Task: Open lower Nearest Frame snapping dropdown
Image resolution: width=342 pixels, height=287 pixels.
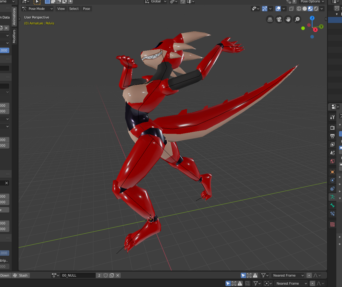Action: (291, 283)
